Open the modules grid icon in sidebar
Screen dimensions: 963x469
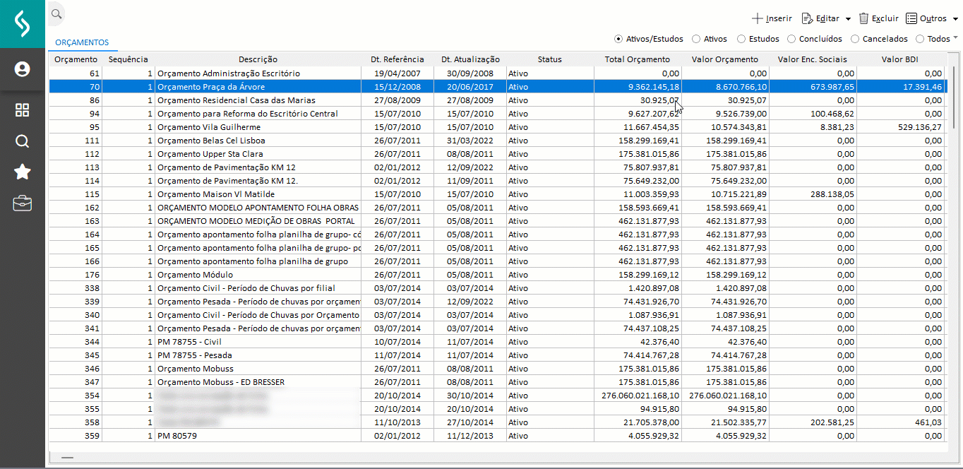pyautogui.click(x=23, y=110)
